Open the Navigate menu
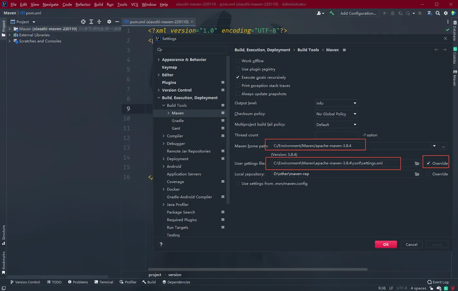Image resolution: width=458 pixels, height=291 pixels. tap(50, 4)
